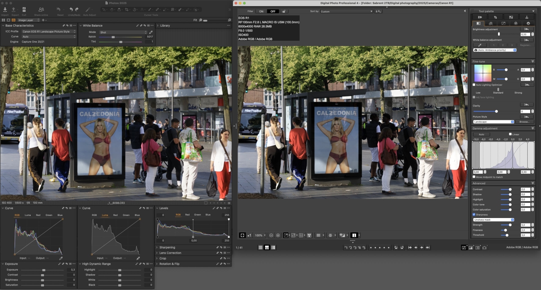Click the zoom in plus icon
This screenshot has width=541, height=290.
pos(278,235)
